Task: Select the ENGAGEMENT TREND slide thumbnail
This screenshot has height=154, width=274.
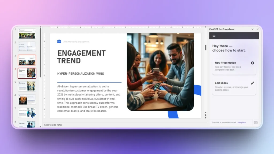Action: pyautogui.click(x=27, y=73)
